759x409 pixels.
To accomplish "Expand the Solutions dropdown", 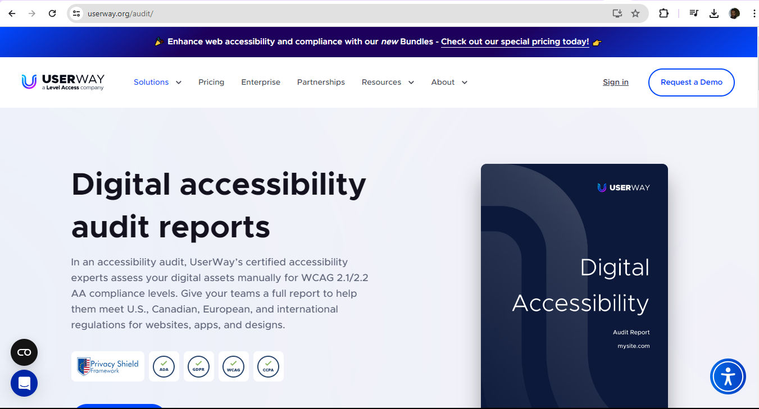I will [x=157, y=82].
